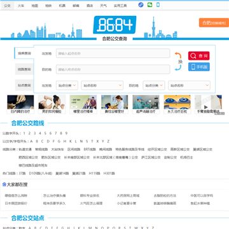Open the 轨道交通 route category

(x=25, y=149)
